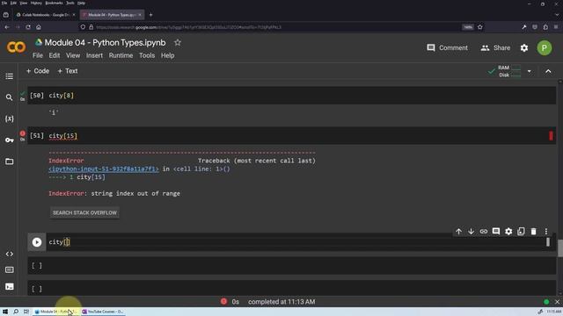Viewport: 563px width, 316px height.
Task: Click the notebook vertical scrollbar thumb
Action: pyautogui.click(x=560, y=248)
